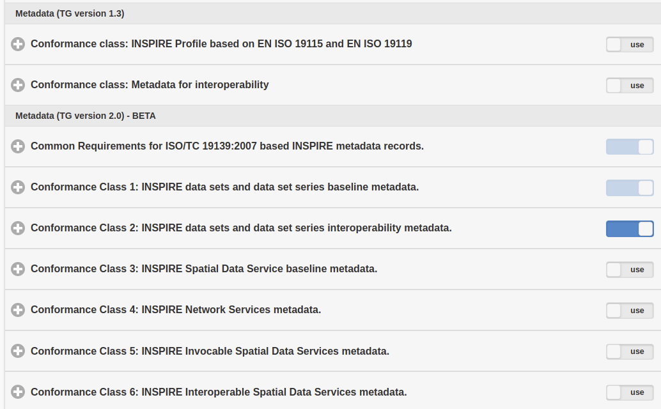
Task: Expand Conformance Class 4 Network Services row
Action: (18, 309)
